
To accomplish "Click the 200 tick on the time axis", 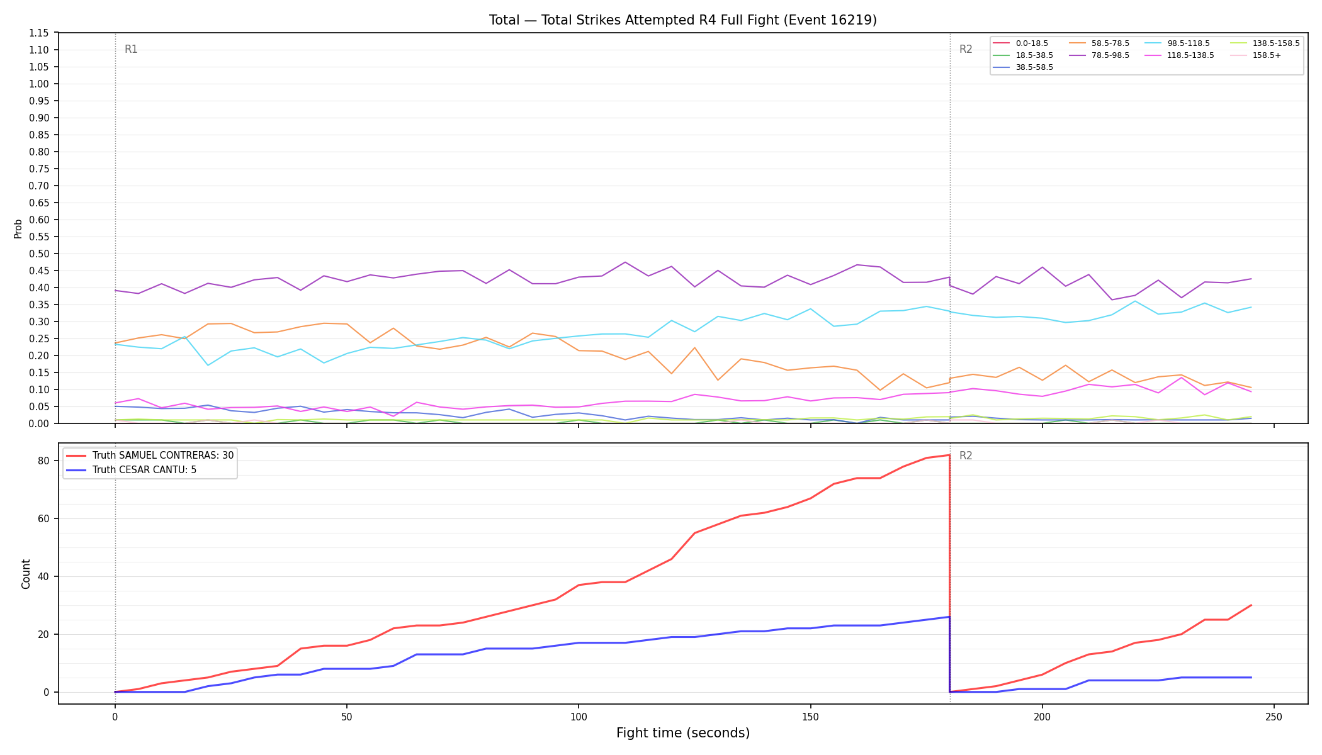I will (x=1042, y=717).
